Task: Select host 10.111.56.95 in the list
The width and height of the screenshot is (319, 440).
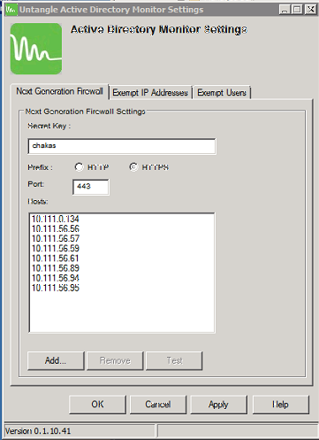Action: point(56,288)
